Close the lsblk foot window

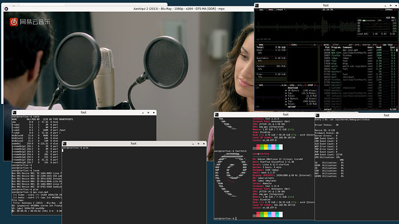click(154, 113)
